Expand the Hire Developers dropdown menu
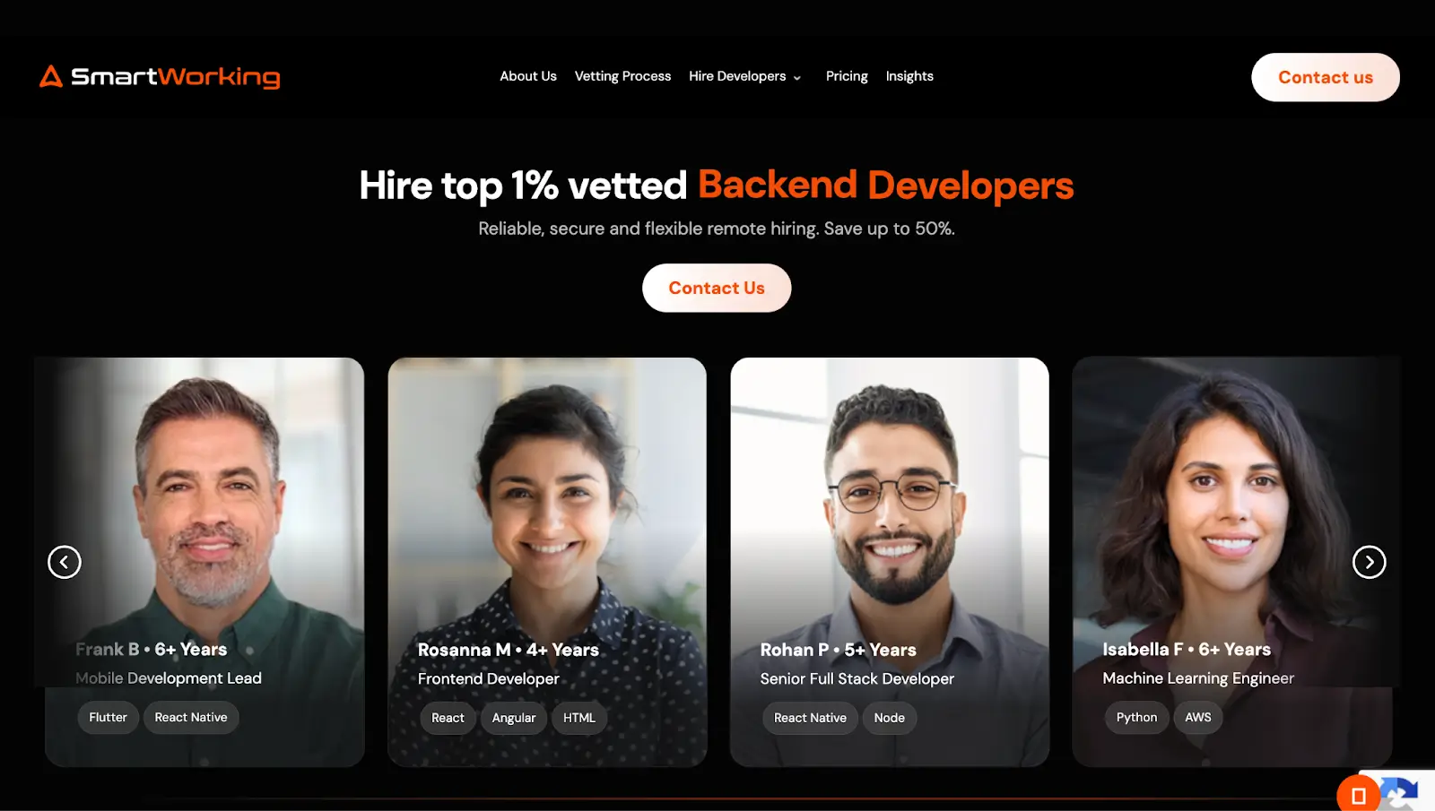Viewport: 1435px width, 811px height. pyautogui.click(x=744, y=76)
